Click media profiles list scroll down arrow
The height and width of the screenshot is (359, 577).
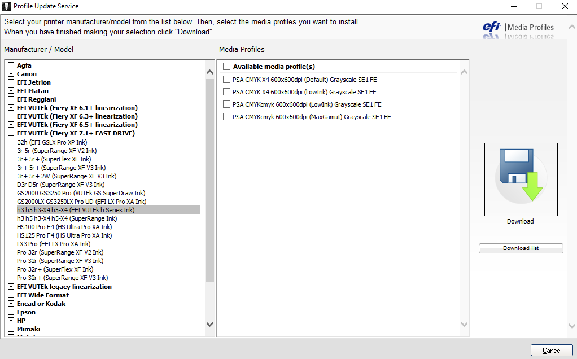464,324
